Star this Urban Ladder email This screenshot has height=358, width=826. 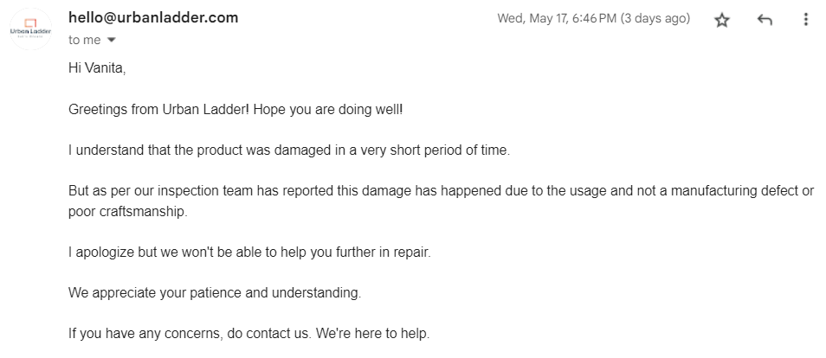722,20
